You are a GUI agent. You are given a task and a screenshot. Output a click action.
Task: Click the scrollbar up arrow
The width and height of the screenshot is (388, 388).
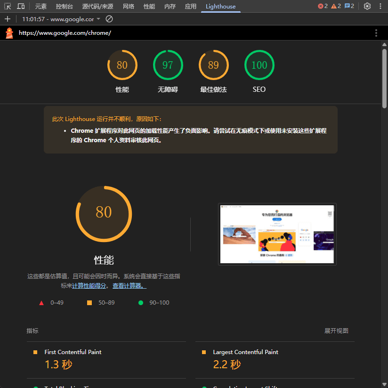point(384,45)
